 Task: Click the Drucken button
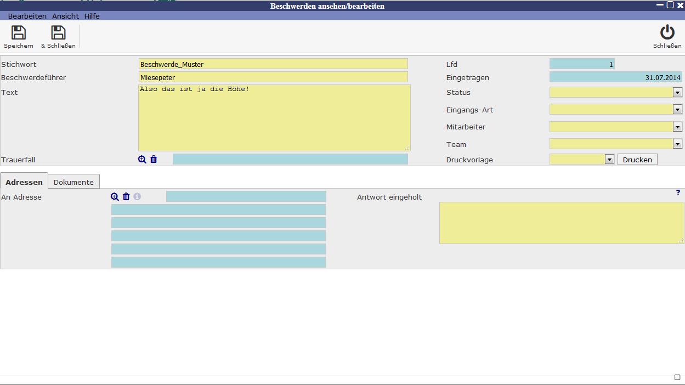coord(637,160)
